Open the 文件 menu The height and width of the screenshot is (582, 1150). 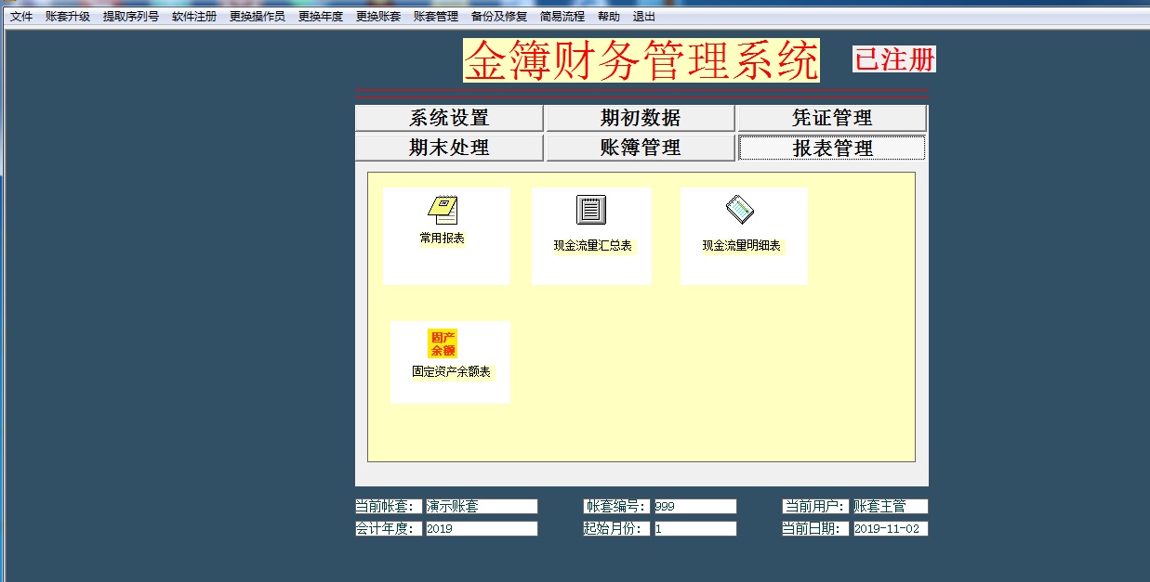click(x=21, y=17)
